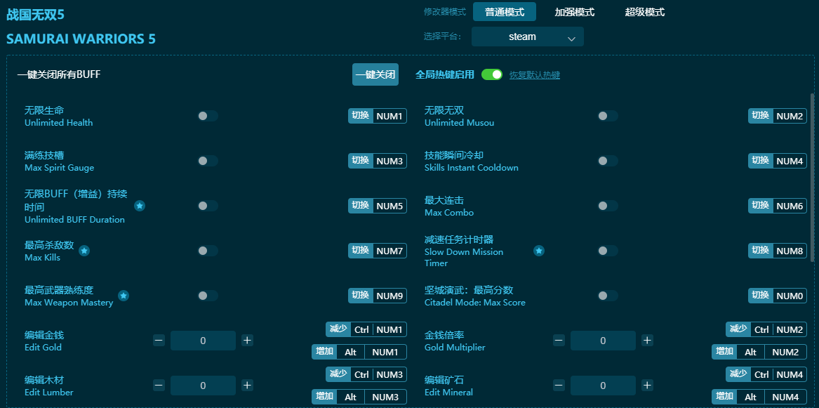Click star icon next to Slow Down Mission Timer
The height and width of the screenshot is (408, 819).
(x=539, y=251)
